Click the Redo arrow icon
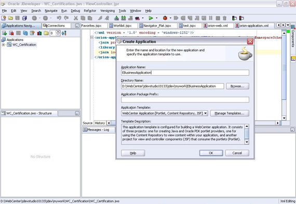This screenshot has height=204, width=296. pyautogui.click(x=66, y=18)
